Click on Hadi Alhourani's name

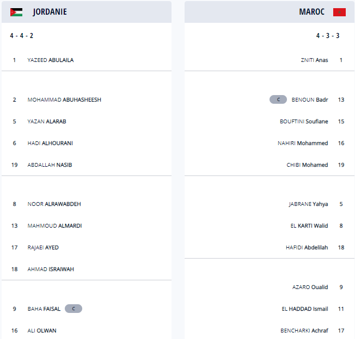click(x=50, y=143)
